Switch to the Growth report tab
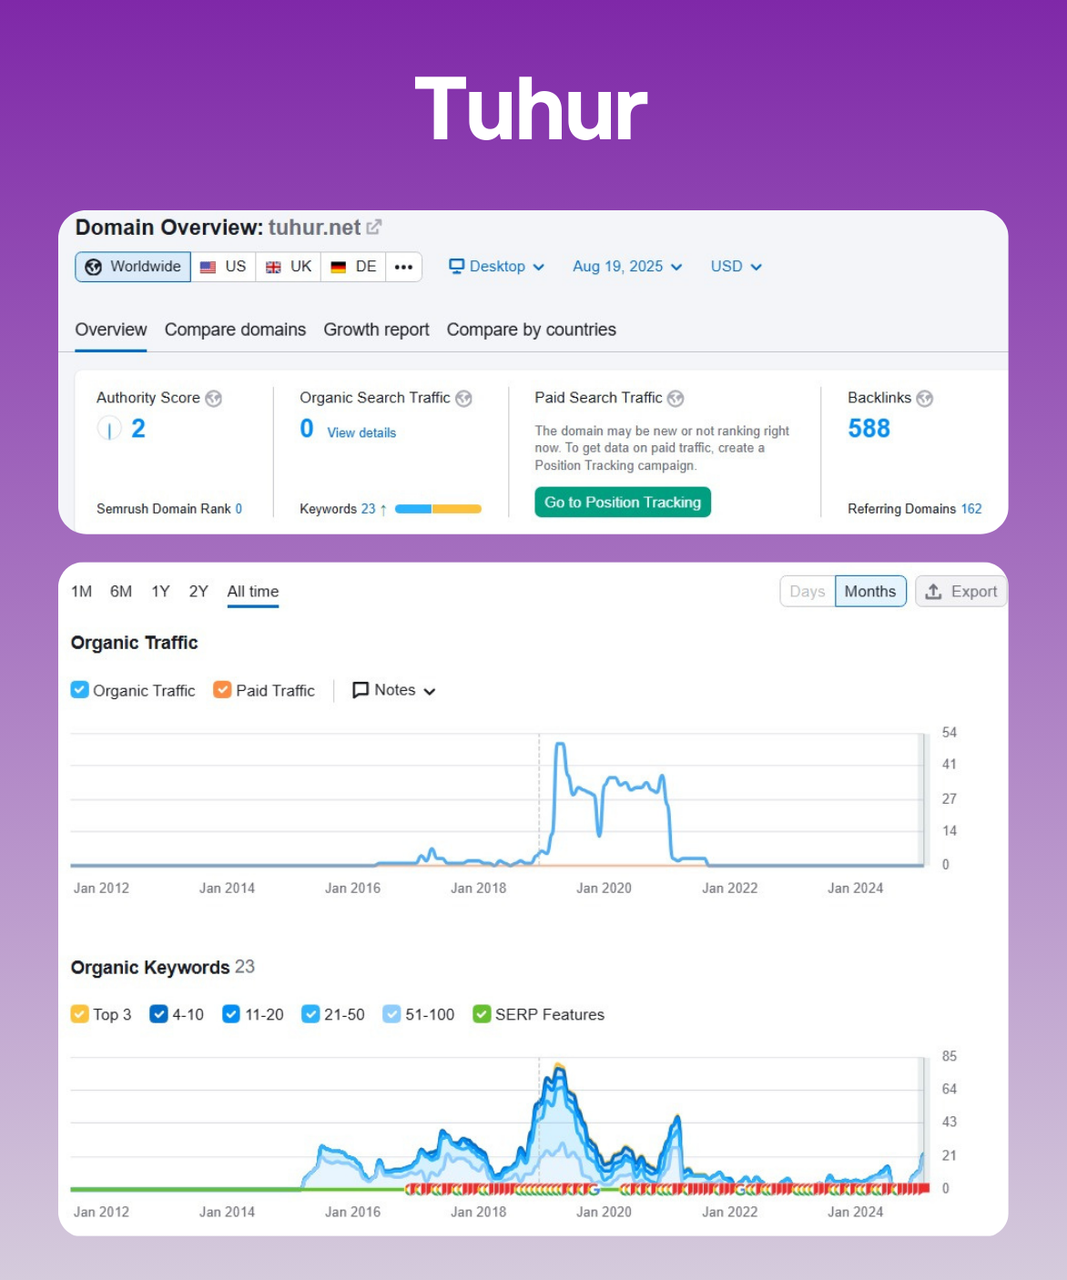This screenshot has height=1280, width=1067. [x=376, y=330]
